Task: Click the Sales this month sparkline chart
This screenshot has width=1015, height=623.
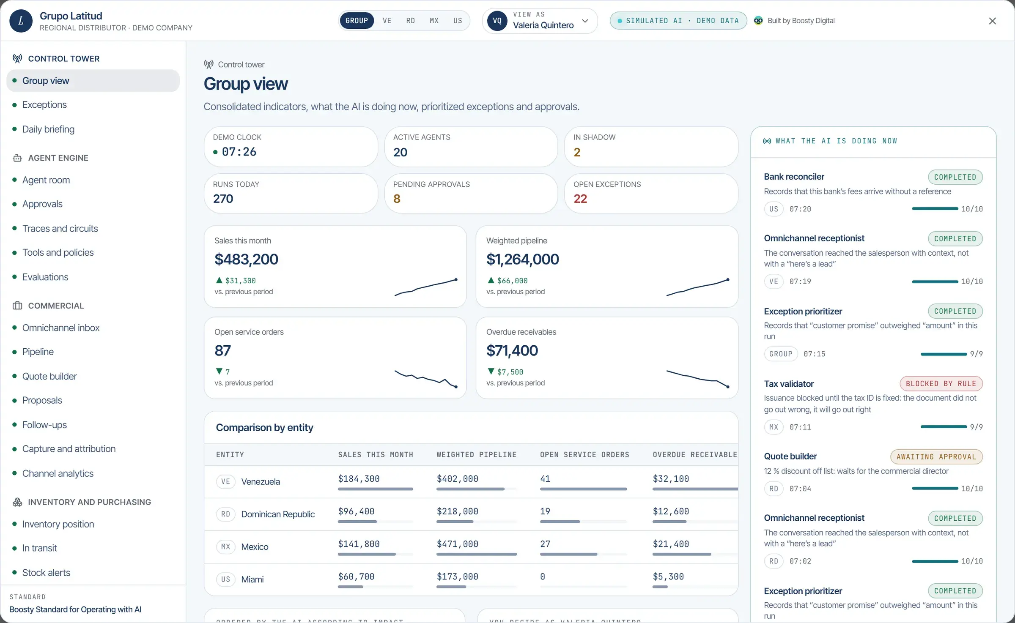Action: [426, 287]
